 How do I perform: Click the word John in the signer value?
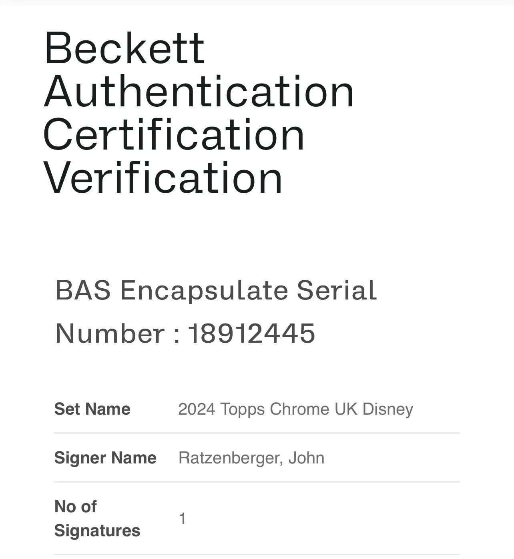pyautogui.click(x=307, y=458)
